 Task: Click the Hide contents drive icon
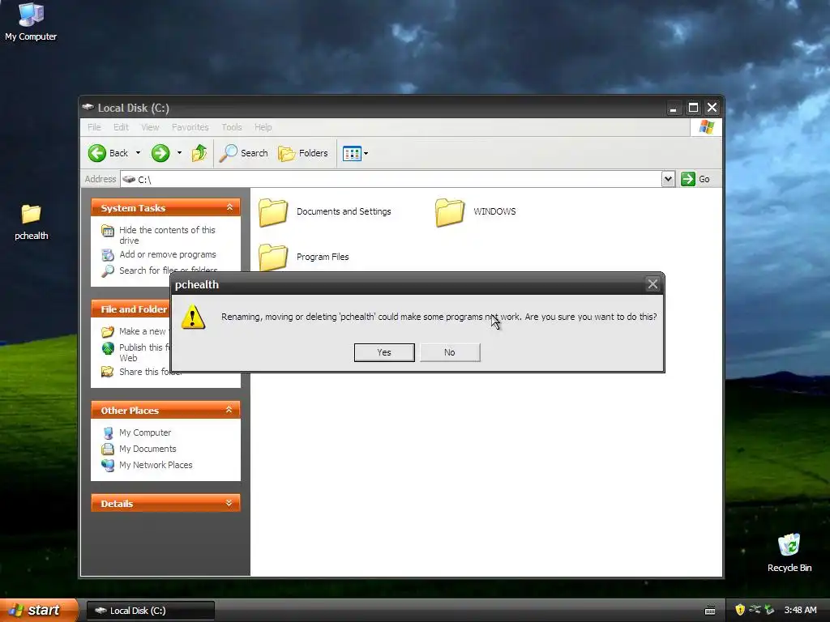click(x=108, y=231)
